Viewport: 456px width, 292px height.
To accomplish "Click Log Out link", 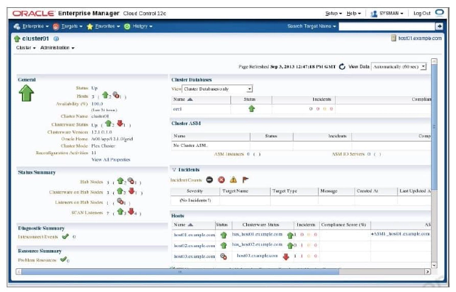I will tap(422, 13).
